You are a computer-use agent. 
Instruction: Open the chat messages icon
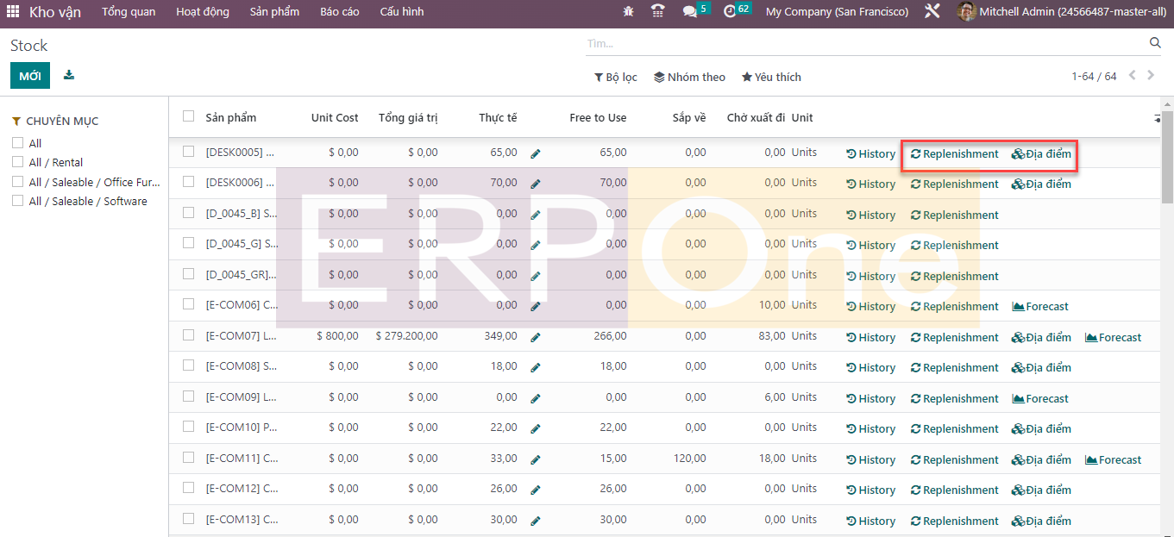point(689,12)
